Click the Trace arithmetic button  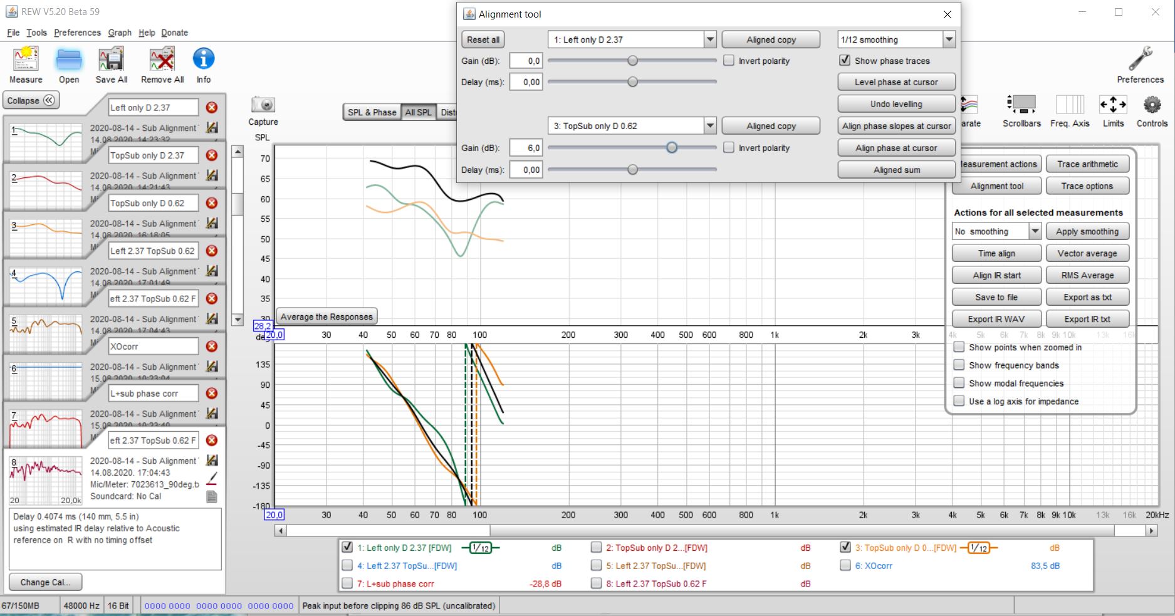(x=1087, y=164)
